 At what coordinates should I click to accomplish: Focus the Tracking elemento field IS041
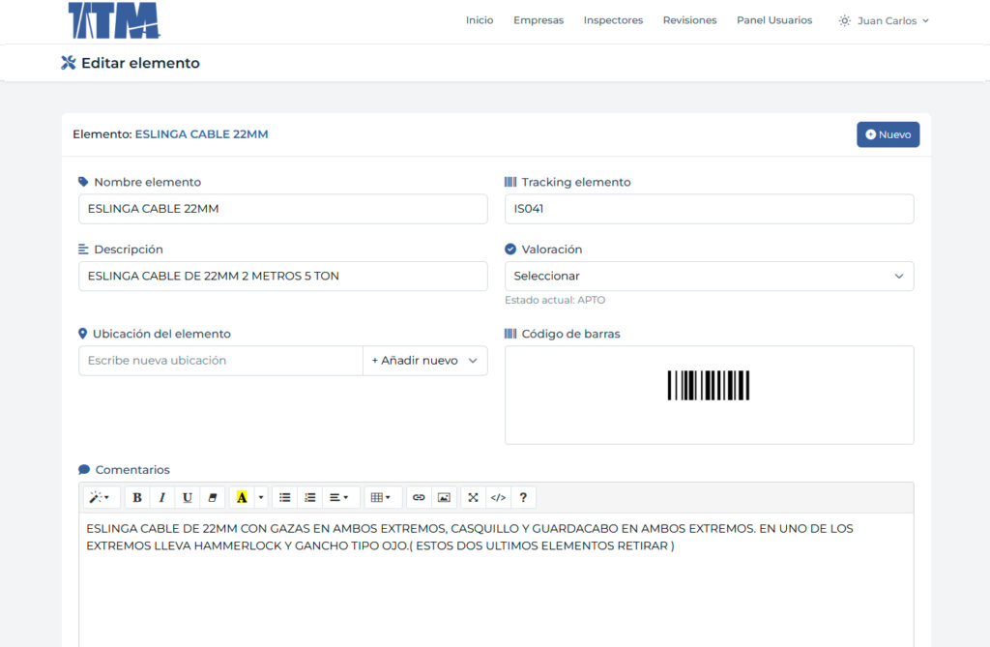[709, 209]
